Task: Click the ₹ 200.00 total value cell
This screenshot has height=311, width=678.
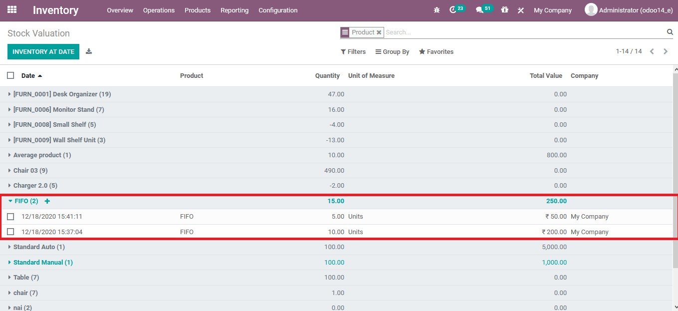Action: [x=554, y=232]
